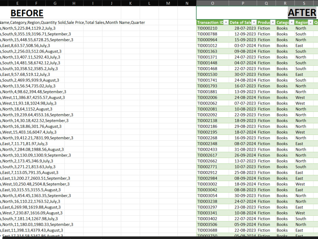Click raw row ending 2504.8,September,3

tap(35, 184)
